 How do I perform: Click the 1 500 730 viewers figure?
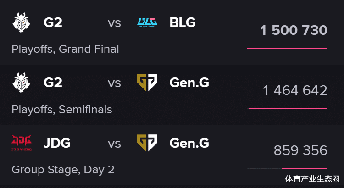pyautogui.click(x=294, y=31)
